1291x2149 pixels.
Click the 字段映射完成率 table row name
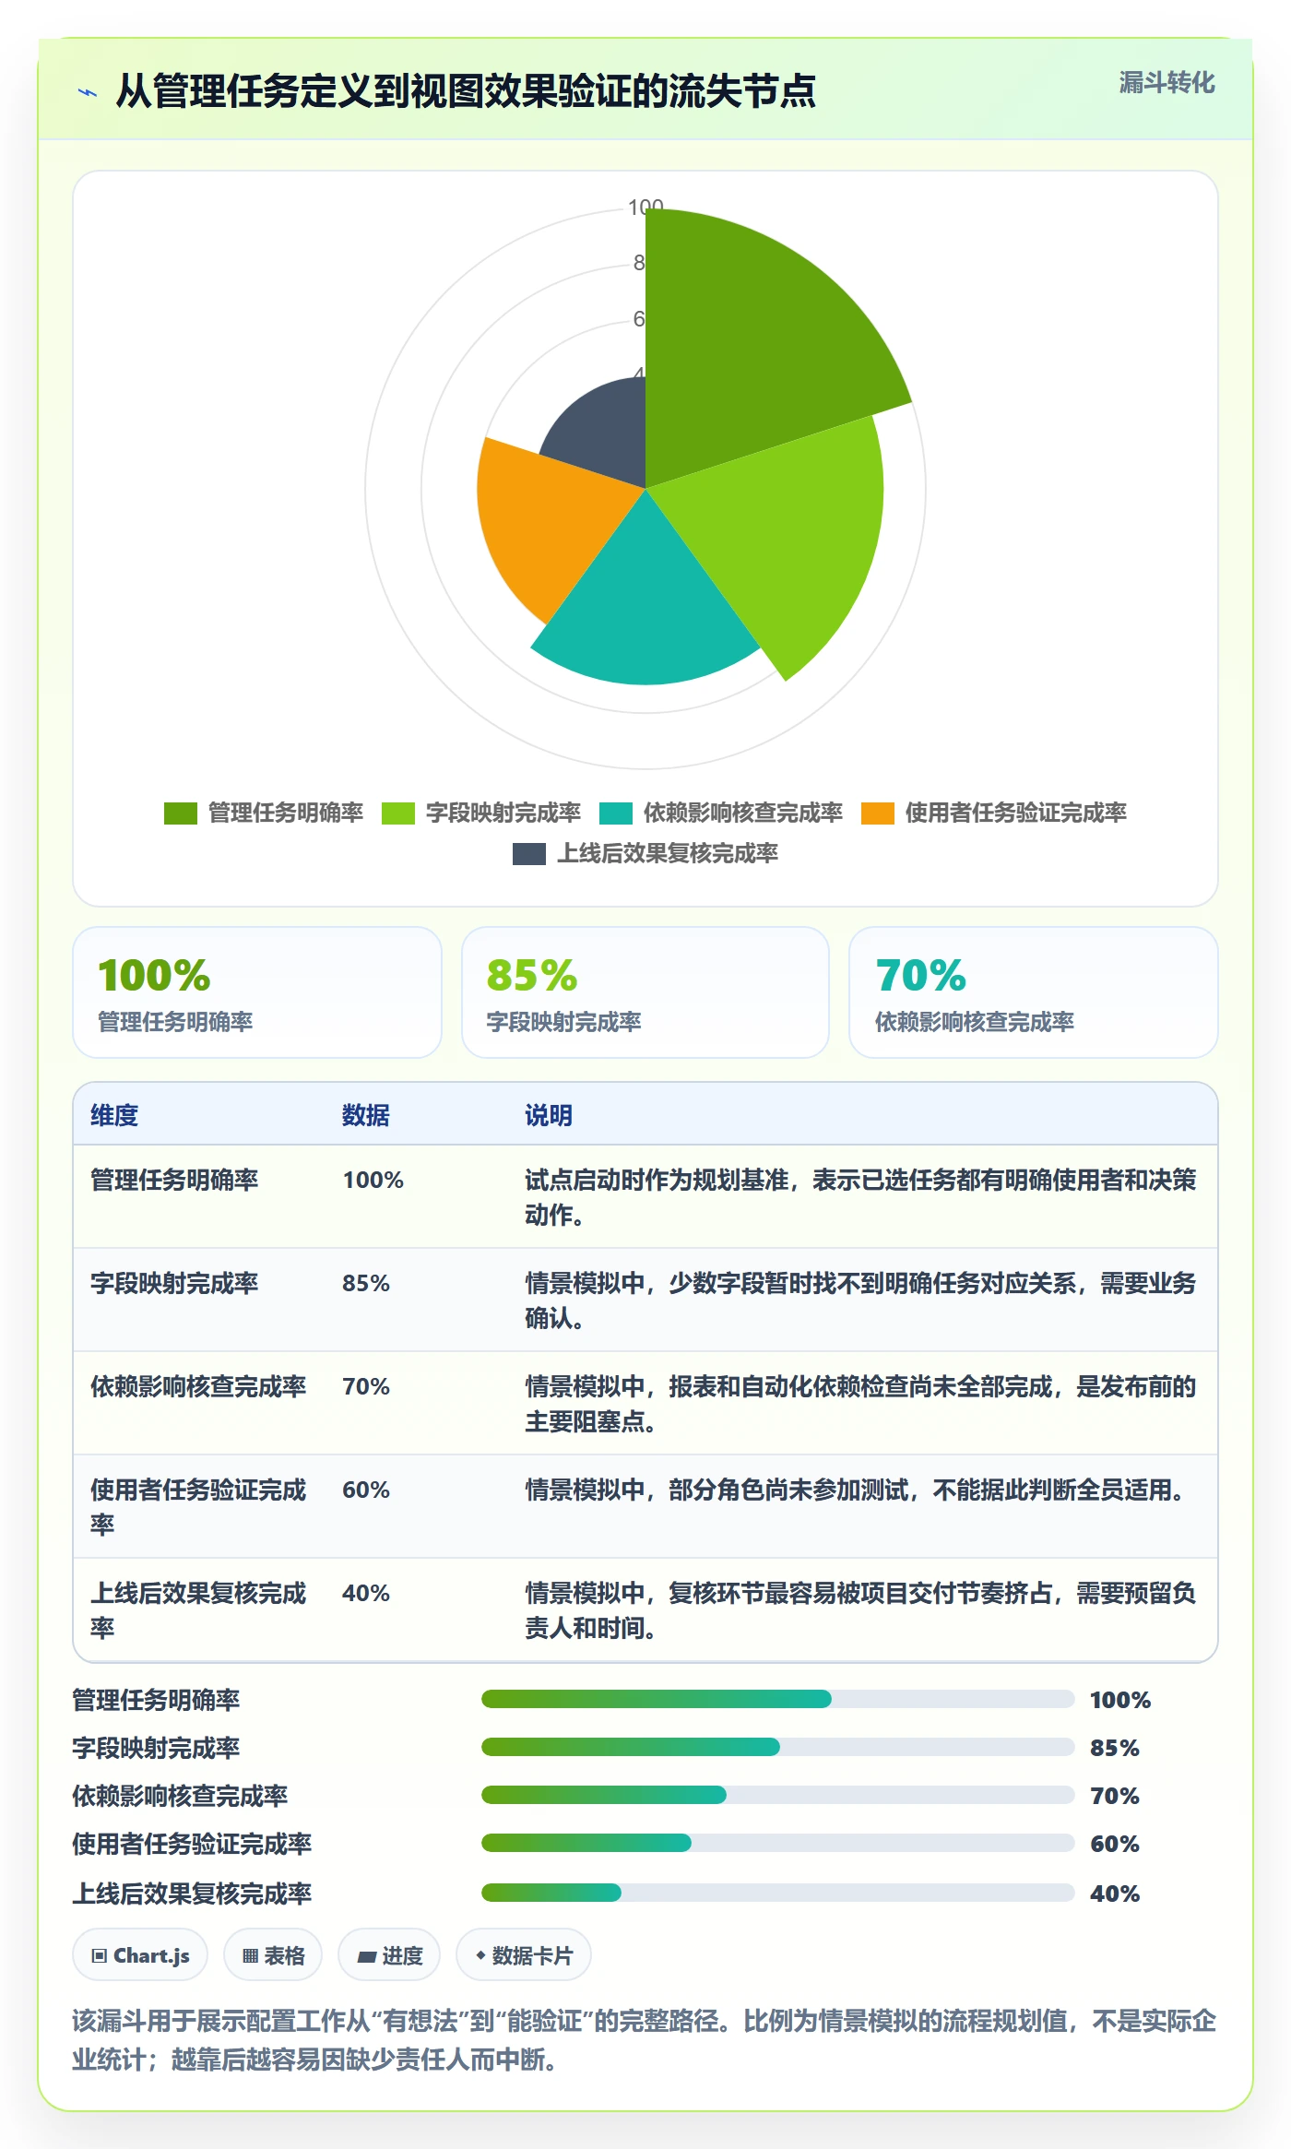[174, 1283]
